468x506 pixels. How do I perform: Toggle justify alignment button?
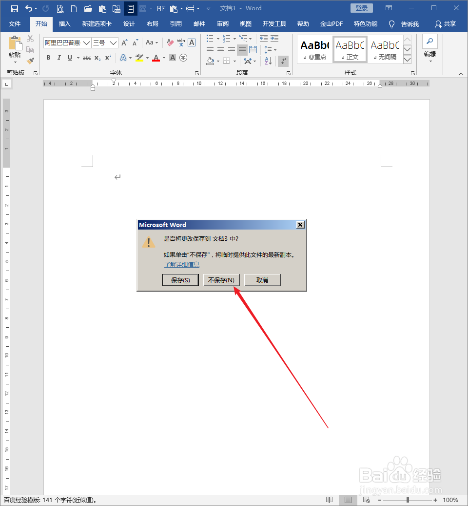tap(242, 50)
